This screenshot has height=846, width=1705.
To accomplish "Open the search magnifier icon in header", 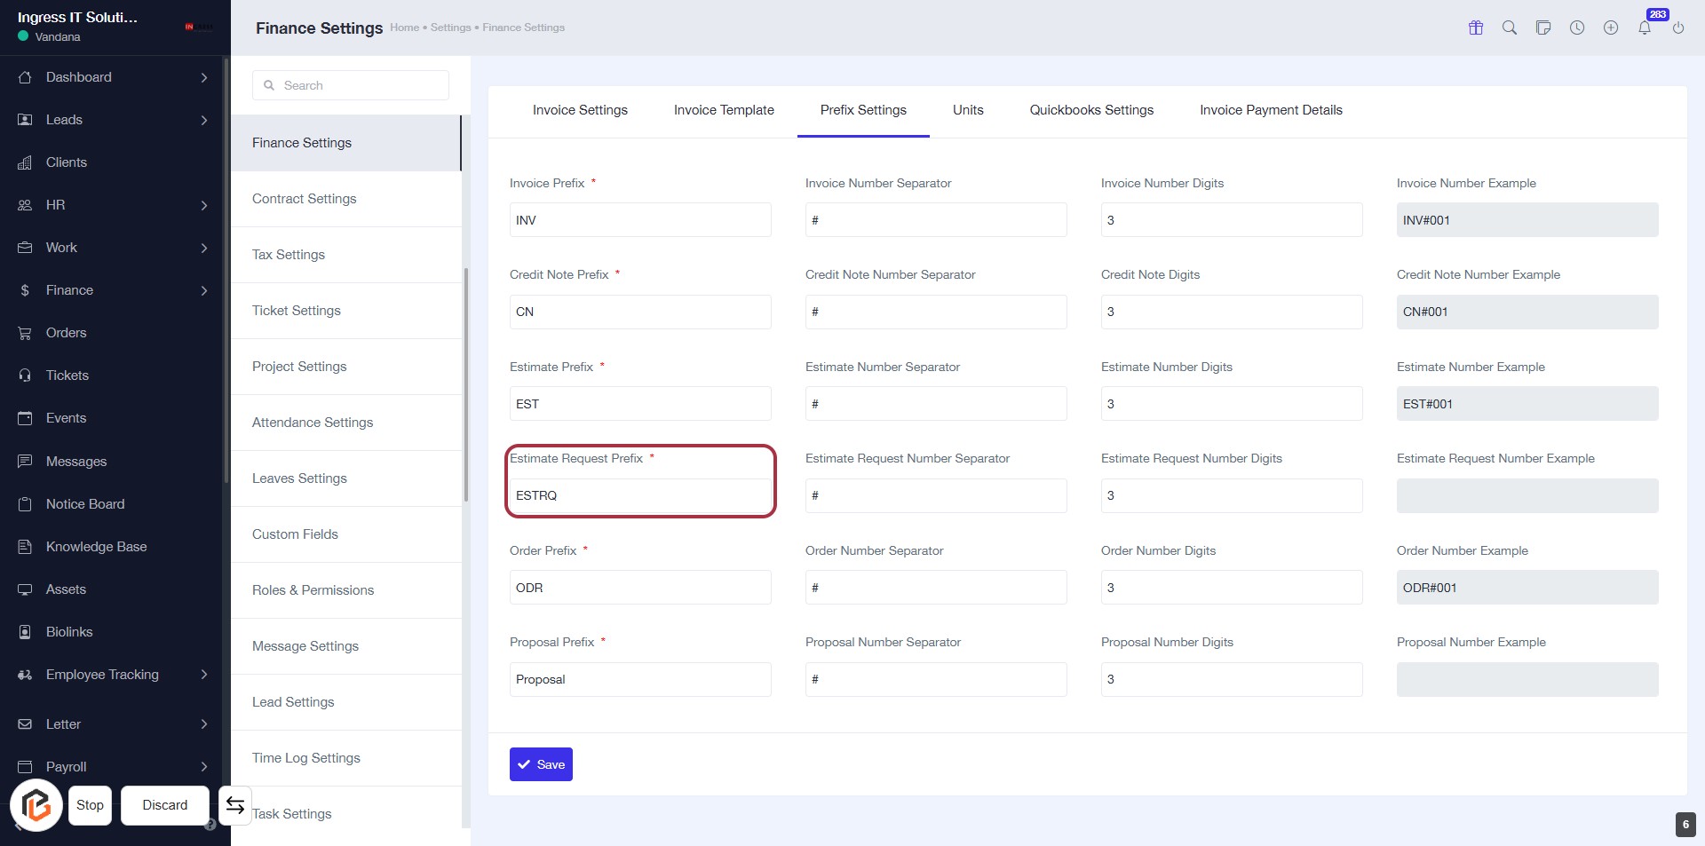I will pos(1510,28).
